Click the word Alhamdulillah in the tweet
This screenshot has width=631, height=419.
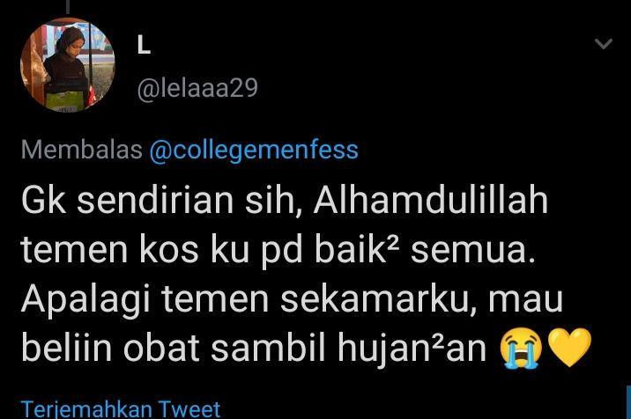(x=431, y=200)
